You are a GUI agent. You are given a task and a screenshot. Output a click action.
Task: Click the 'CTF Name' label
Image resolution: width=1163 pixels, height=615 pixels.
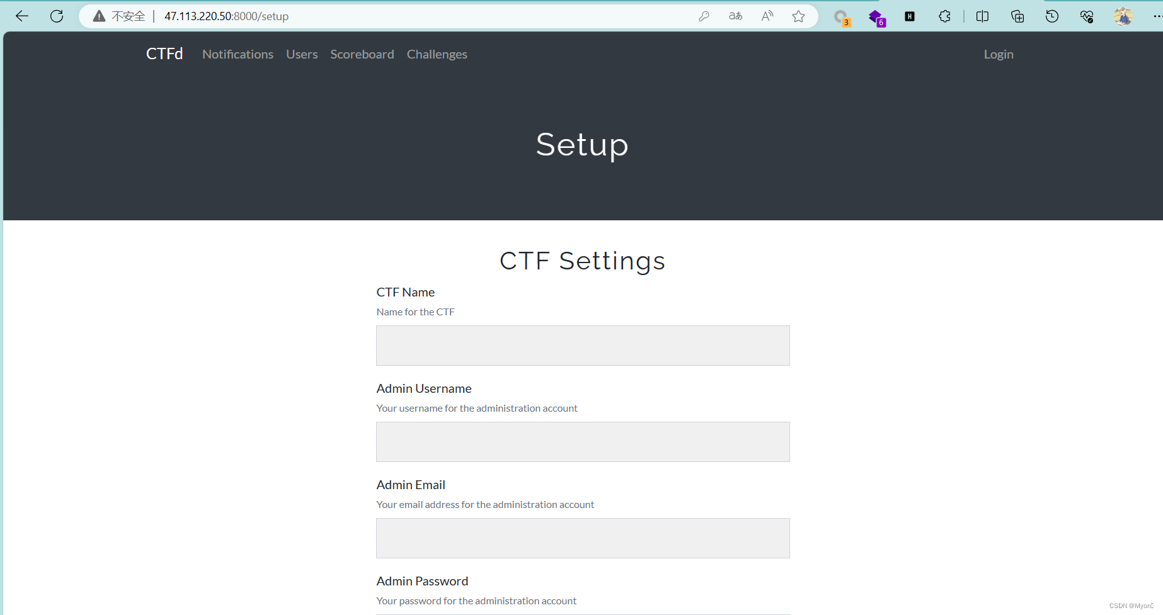(406, 292)
